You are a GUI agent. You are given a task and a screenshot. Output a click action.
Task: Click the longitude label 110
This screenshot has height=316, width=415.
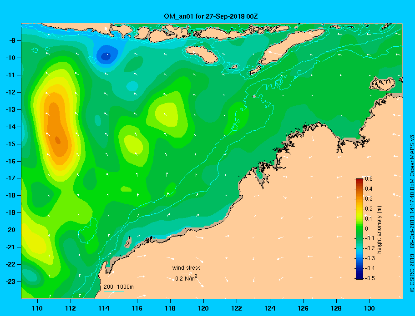pos(37,308)
